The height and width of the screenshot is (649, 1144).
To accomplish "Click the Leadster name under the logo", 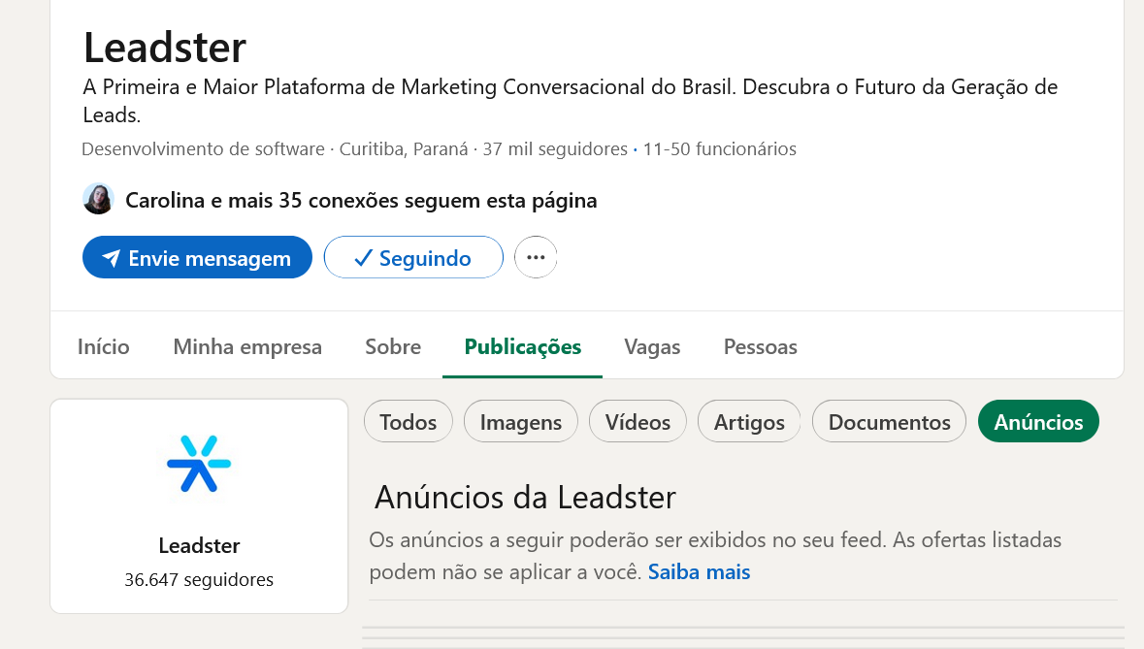I will click(x=199, y=545).
